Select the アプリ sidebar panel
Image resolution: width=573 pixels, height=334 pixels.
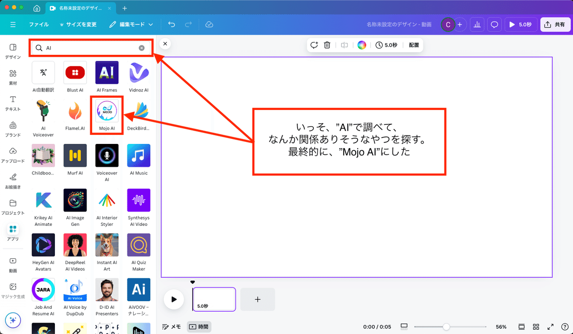pyautogui.click(x=13, y=233)
